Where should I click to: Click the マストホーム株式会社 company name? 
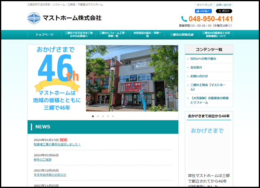pyautogui.click(x=72, y=18)
